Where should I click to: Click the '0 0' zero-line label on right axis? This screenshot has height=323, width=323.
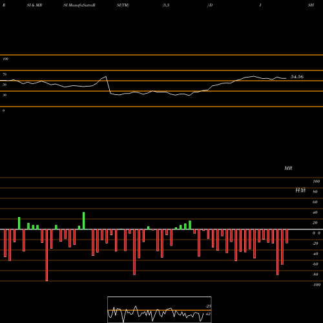pos(317,233)
